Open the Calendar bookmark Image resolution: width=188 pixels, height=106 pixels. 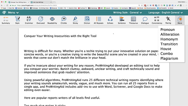[19, 8]
